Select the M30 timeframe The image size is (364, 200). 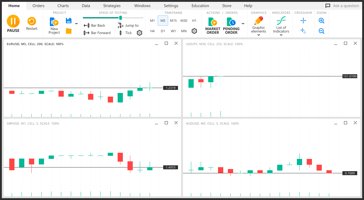[184, 20]
